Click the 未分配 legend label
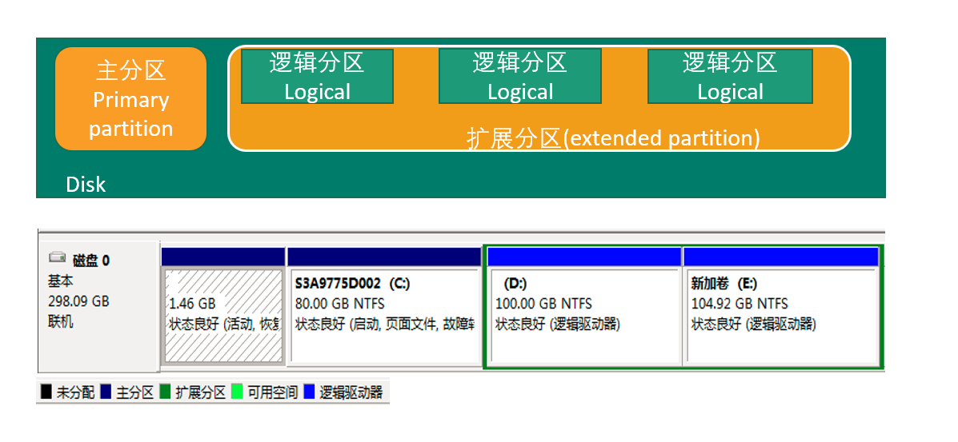The width and height of the screenshot is (958, 442). tap(75, 392)
